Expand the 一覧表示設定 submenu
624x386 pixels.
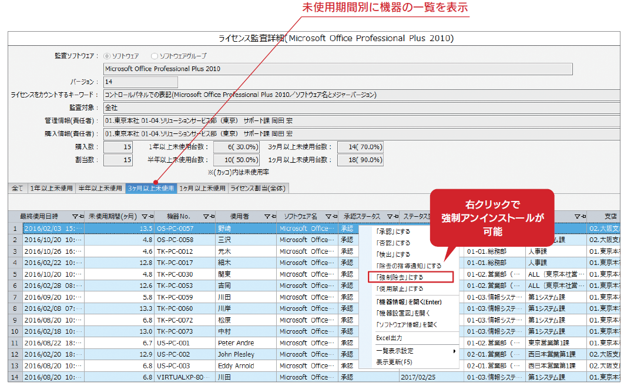click(415, 351)
